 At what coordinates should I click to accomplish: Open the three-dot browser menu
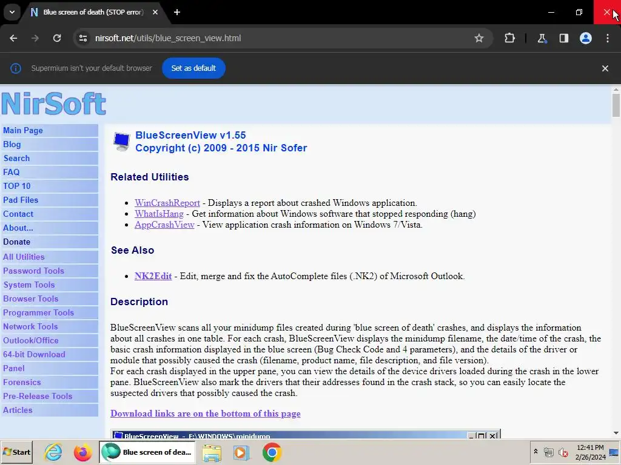pyautogui.click(x=608, y=38)
